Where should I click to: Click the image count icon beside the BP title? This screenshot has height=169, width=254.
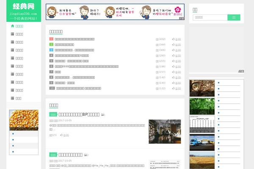click(x=103, y=114)
